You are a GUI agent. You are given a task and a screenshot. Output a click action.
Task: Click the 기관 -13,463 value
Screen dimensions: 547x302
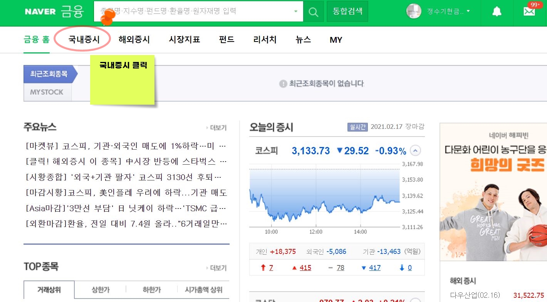389,252
